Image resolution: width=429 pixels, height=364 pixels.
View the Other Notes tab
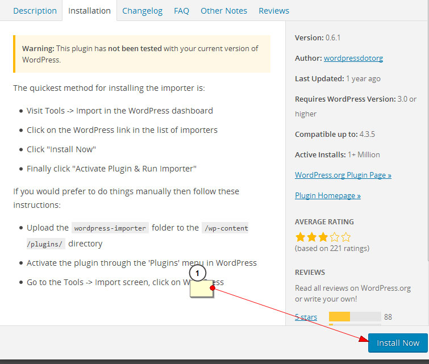(224, 11)
